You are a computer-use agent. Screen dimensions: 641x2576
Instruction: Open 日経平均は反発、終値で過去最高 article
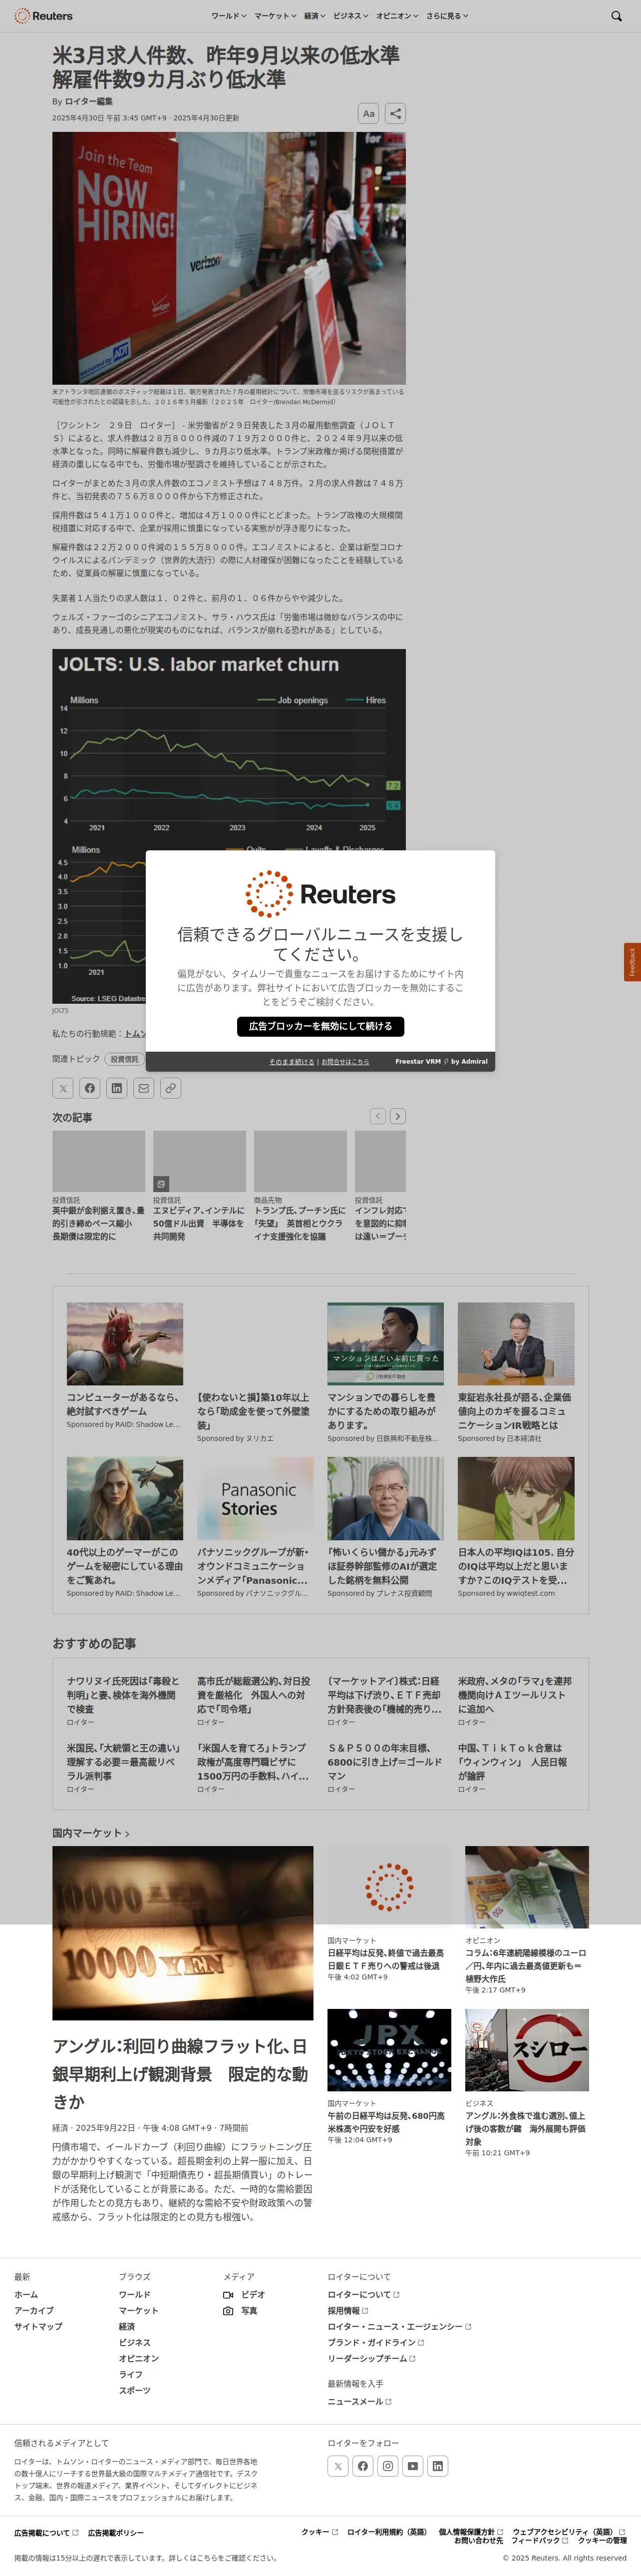tap(385, 1958)
